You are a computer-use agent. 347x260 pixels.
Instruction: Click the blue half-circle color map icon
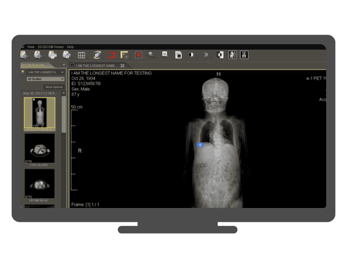[x=206, y=55]
